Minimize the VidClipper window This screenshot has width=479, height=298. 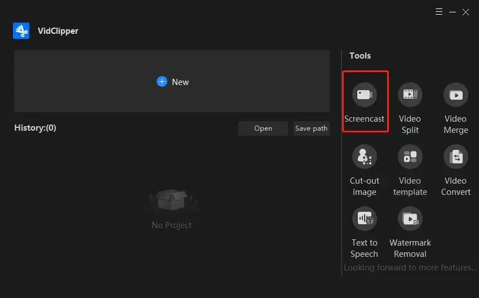[x=453, y=12]
